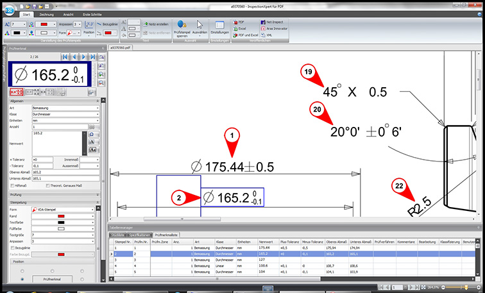This screenshot has height=293, width=485.
Task: Open the red Rand color picker
Action: click(x=62, y=216)
